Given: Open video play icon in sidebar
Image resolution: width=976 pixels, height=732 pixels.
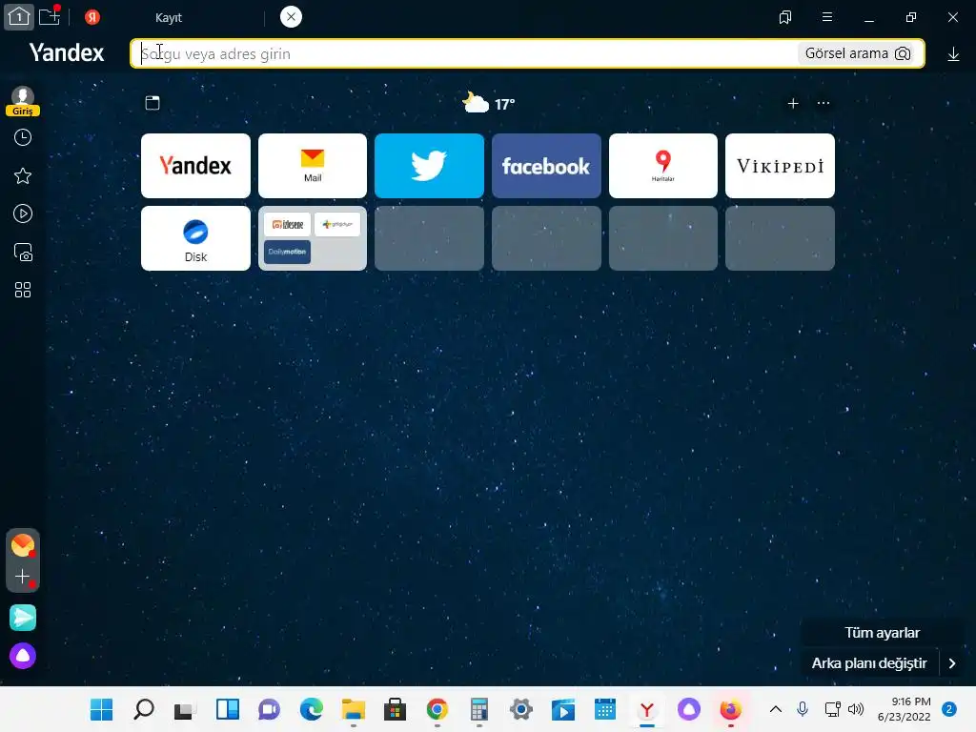Looking at the screenshot, I should coord(23,214).
